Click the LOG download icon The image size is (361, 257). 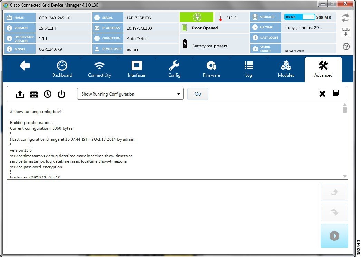tap(346, 32)
